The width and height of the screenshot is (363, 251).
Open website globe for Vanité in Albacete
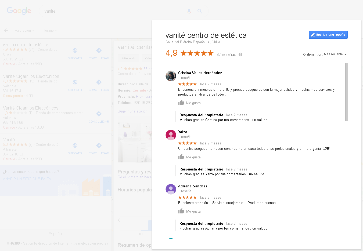point(75,145)
